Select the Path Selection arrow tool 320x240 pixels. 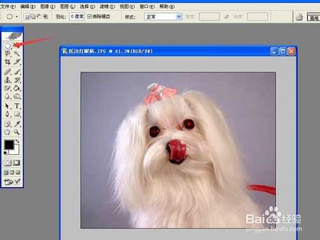coord(8,106)
